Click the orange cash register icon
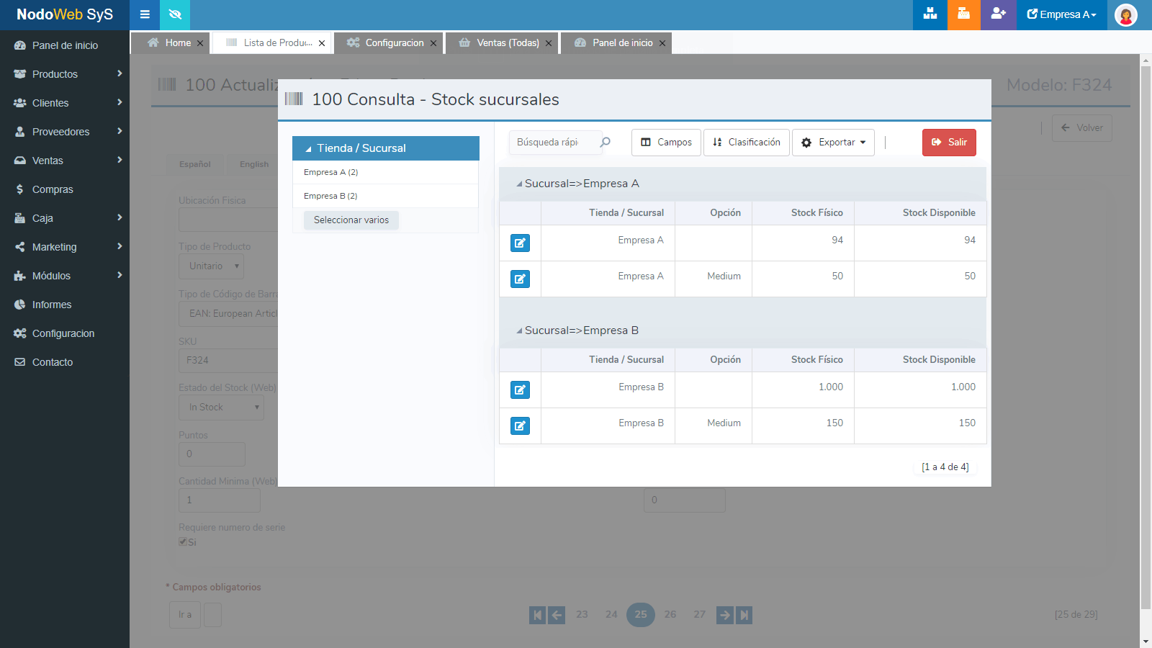 (963, 14)
